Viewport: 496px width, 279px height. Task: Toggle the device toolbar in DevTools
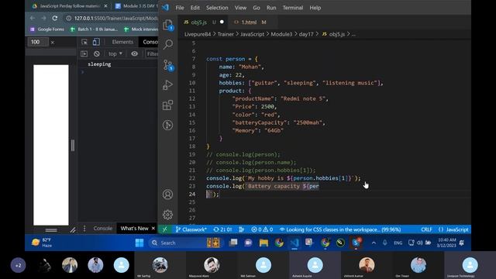pyautogui.click(x=96, y=42)
